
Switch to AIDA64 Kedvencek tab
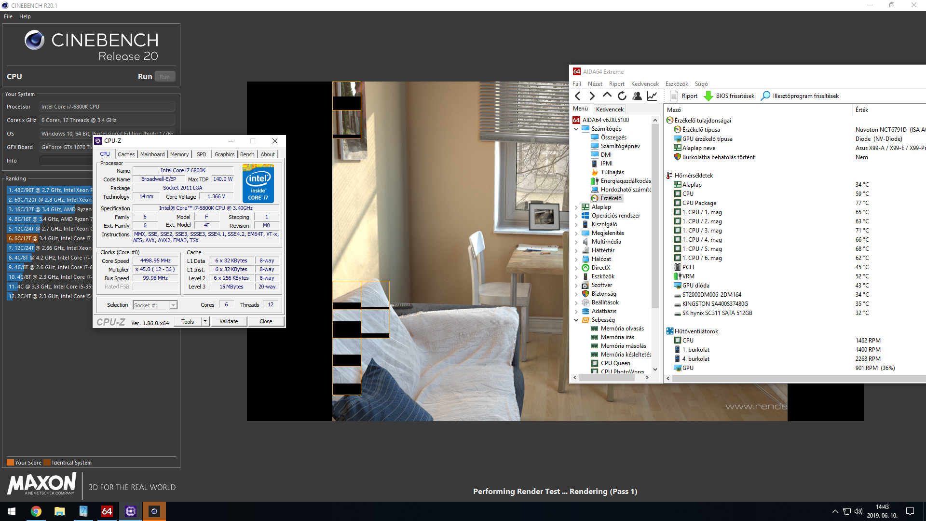(610, 110)
